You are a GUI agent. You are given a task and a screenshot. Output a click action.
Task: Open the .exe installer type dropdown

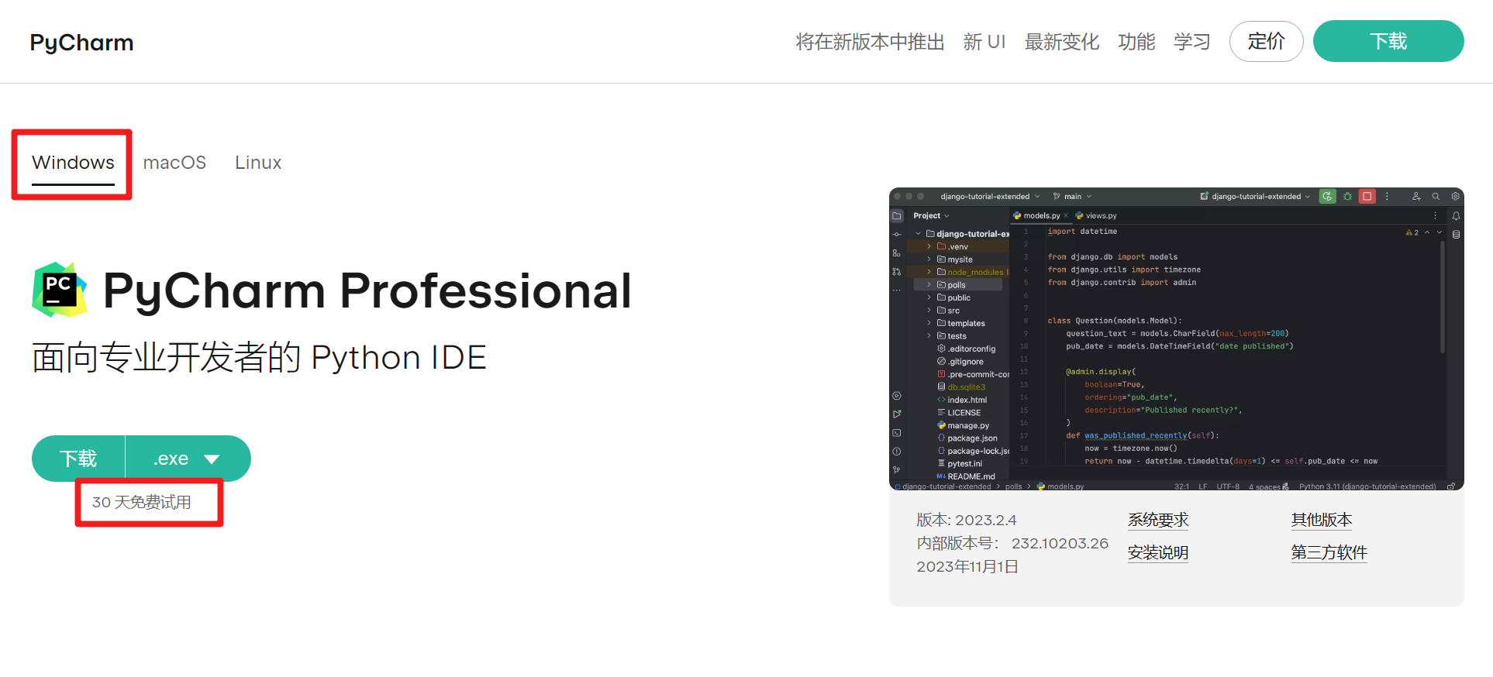click(x=188, y=459)
